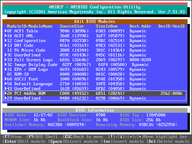This screenshot has height=144, width=192.
Task: Select the EPA / OEM Logo module name
Action: [31, 69]
